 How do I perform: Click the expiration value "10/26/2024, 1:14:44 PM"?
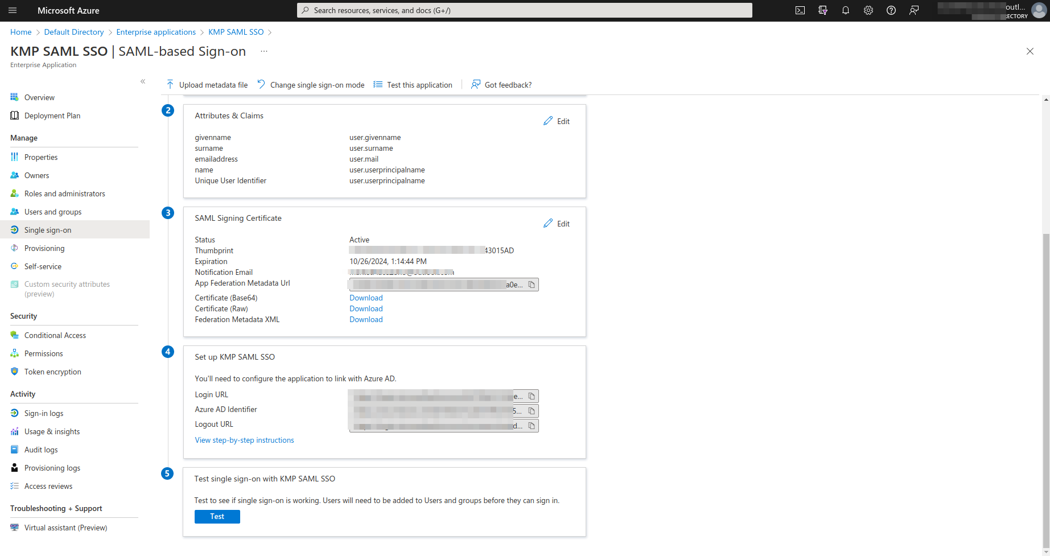pyautogui.click(x=388, y=261)
